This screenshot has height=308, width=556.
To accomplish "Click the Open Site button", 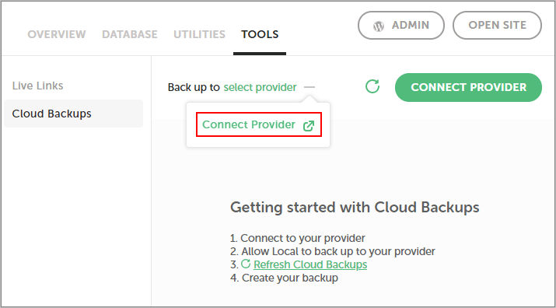I will coord(497,25).
